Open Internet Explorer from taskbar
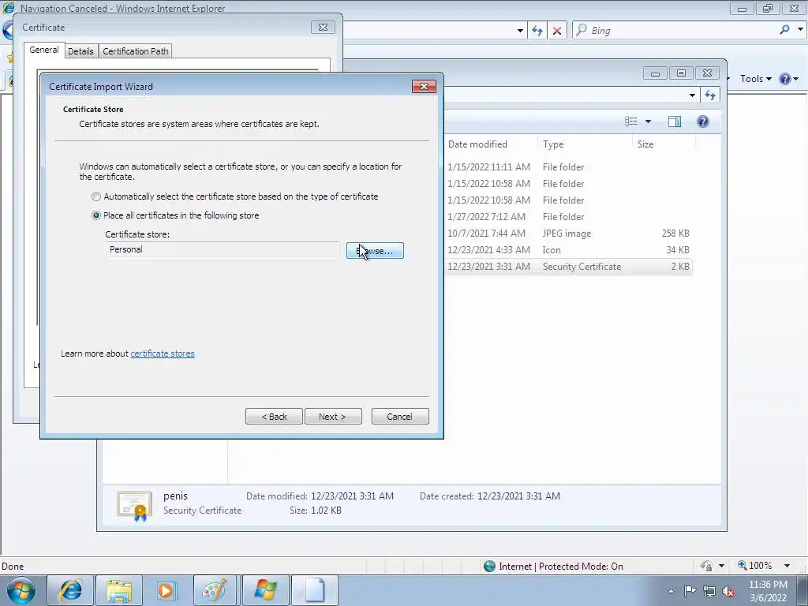 [70, 590]
